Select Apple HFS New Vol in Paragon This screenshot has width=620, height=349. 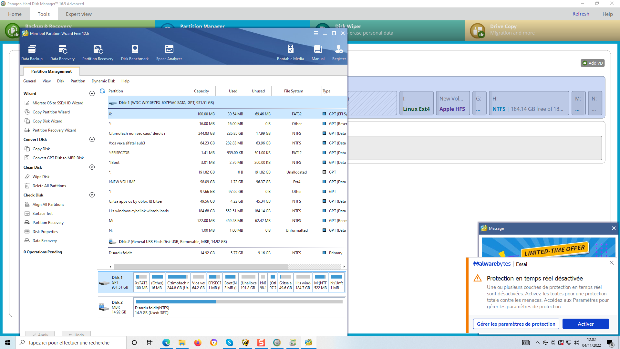(x=453, y=103)
